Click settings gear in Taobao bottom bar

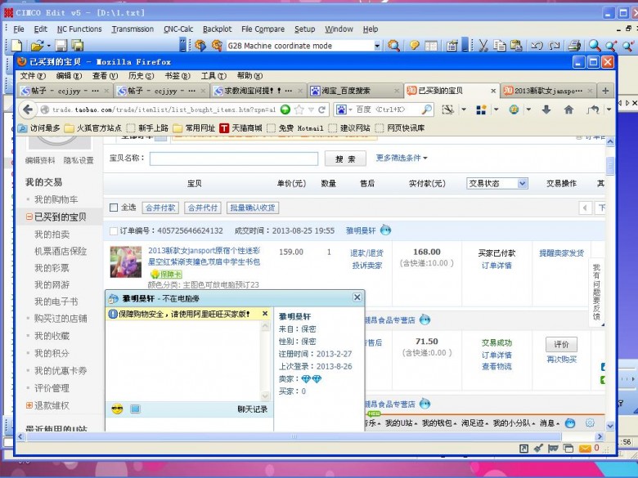590,423
